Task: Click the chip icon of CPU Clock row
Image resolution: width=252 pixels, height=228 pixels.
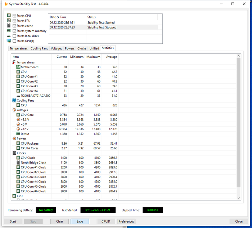Action: tap(18, 158)
